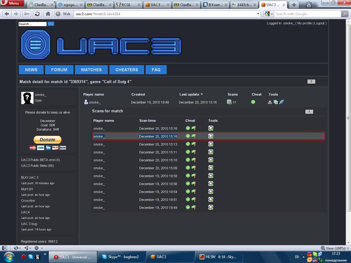Click browser Forward arrow button
This screenshot has height=263, width=351.
click(16, 14)
